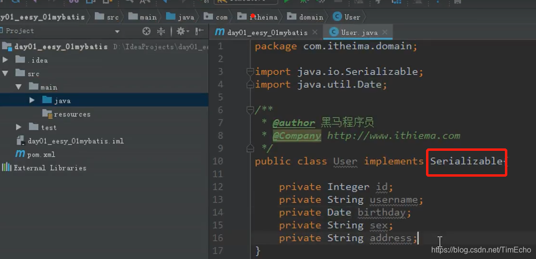Image resolution: width=536 pixels, height=259 pixels.
Task: Click the sex field on line 15
Action: coord(378,225)
